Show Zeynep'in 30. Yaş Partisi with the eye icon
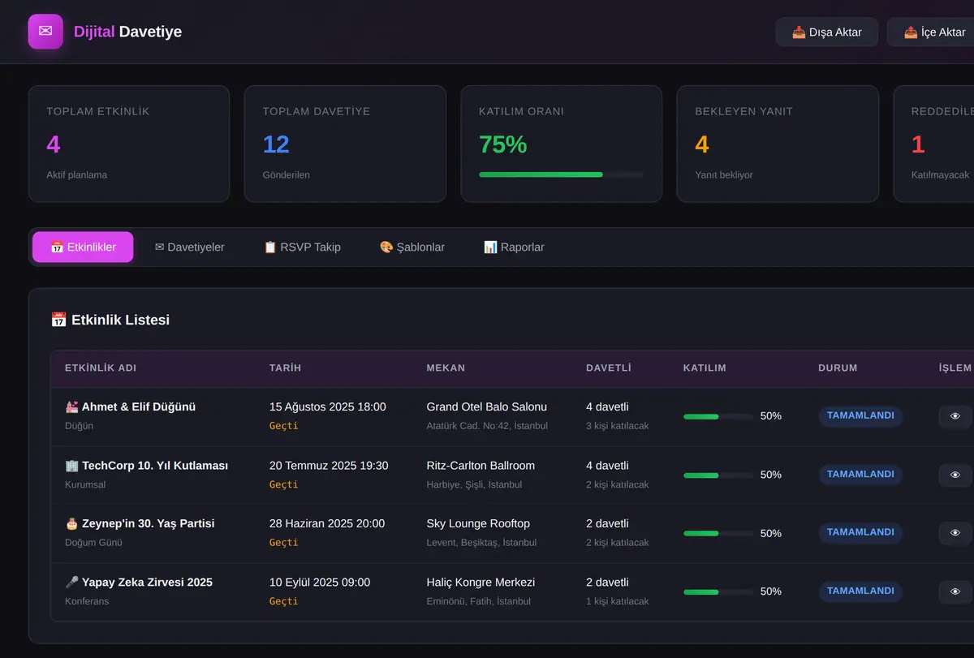The image size is (974, 658). click(955, 533)
